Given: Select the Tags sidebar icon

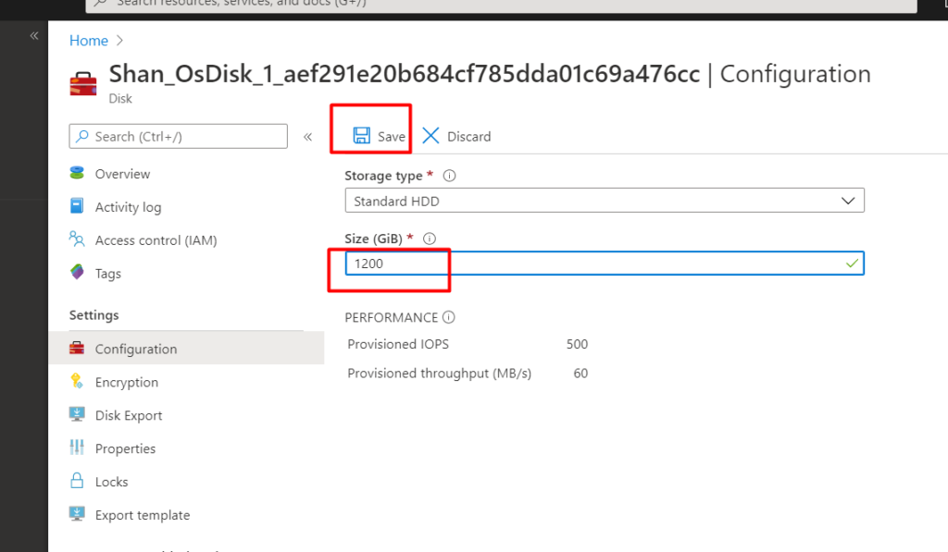Looking at the screenshot, I should click(x=79, y=273).
